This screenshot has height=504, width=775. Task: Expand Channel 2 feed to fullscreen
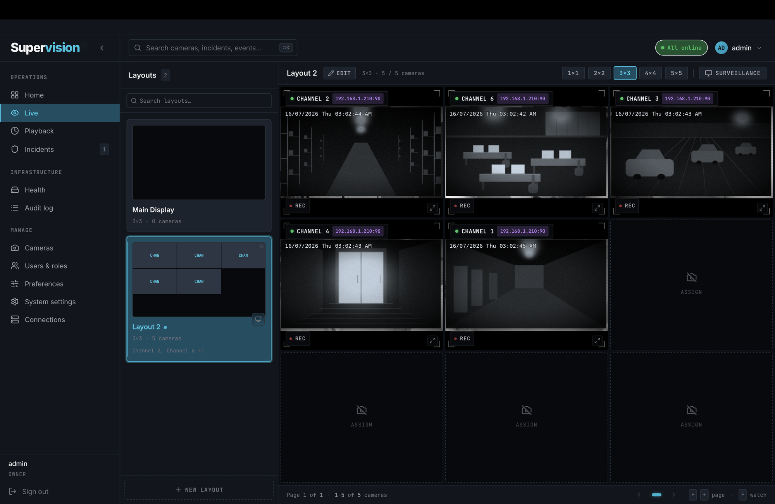(432, 208)
